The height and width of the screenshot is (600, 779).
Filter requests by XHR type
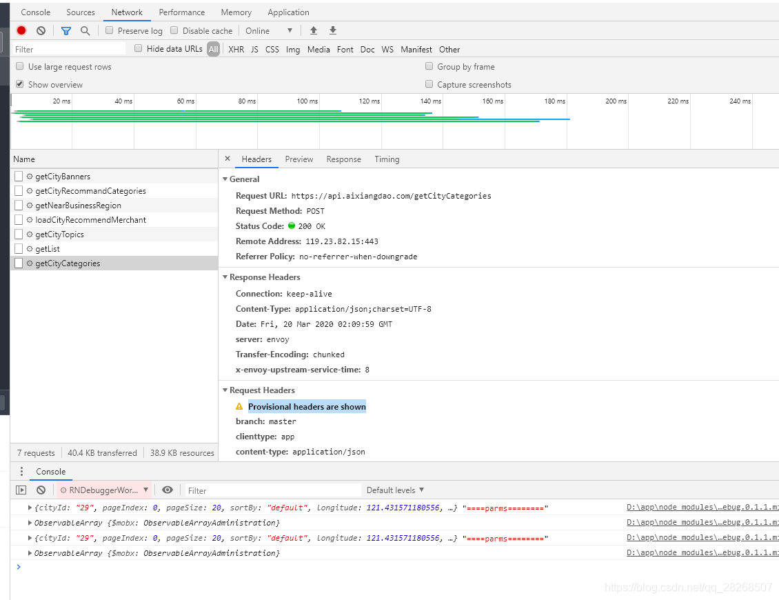(236, 49)
